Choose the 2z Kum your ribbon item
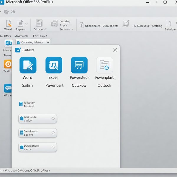This screenshot has height=177, width=177. 141,26
